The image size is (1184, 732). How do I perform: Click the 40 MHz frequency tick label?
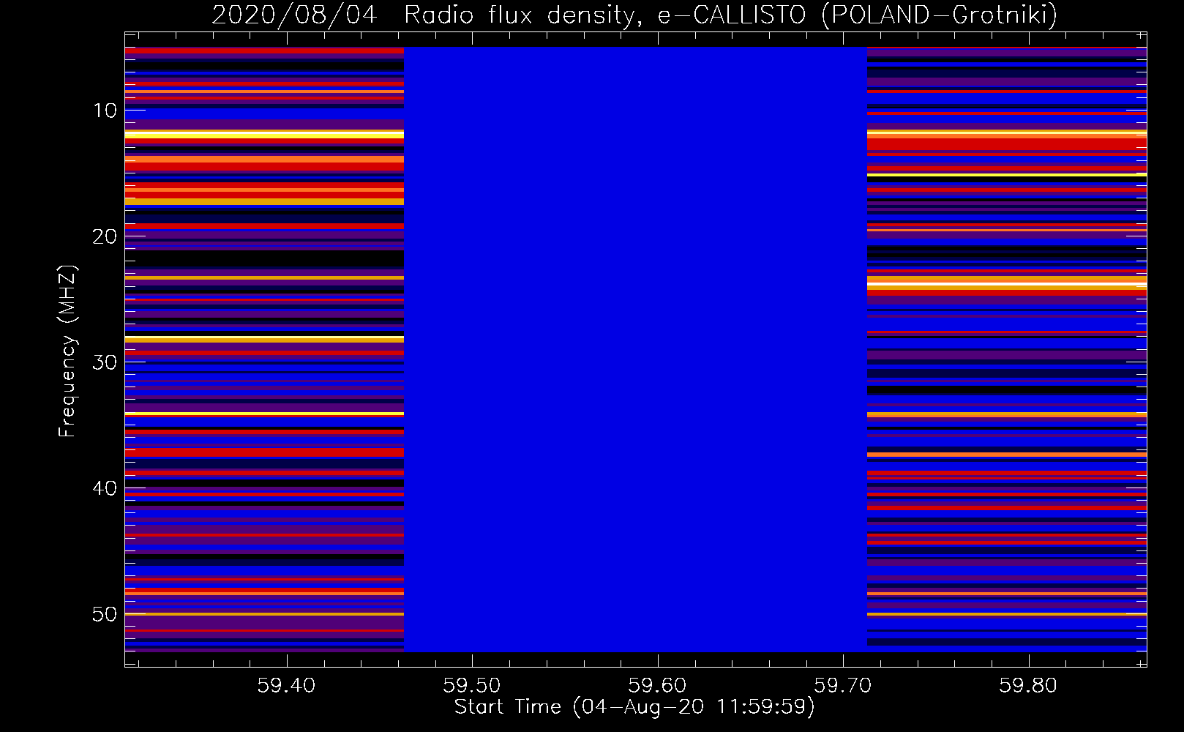[105, 488]
